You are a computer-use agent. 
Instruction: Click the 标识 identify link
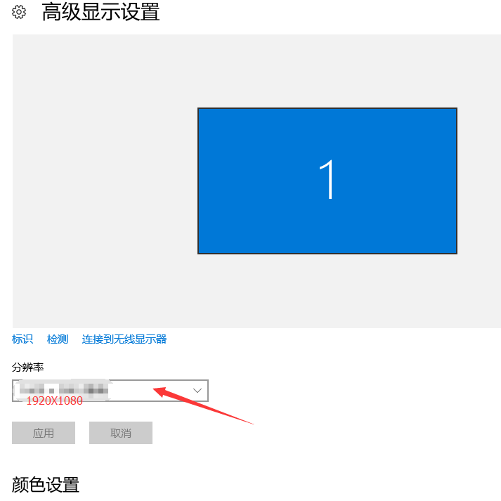click(22, 339)
